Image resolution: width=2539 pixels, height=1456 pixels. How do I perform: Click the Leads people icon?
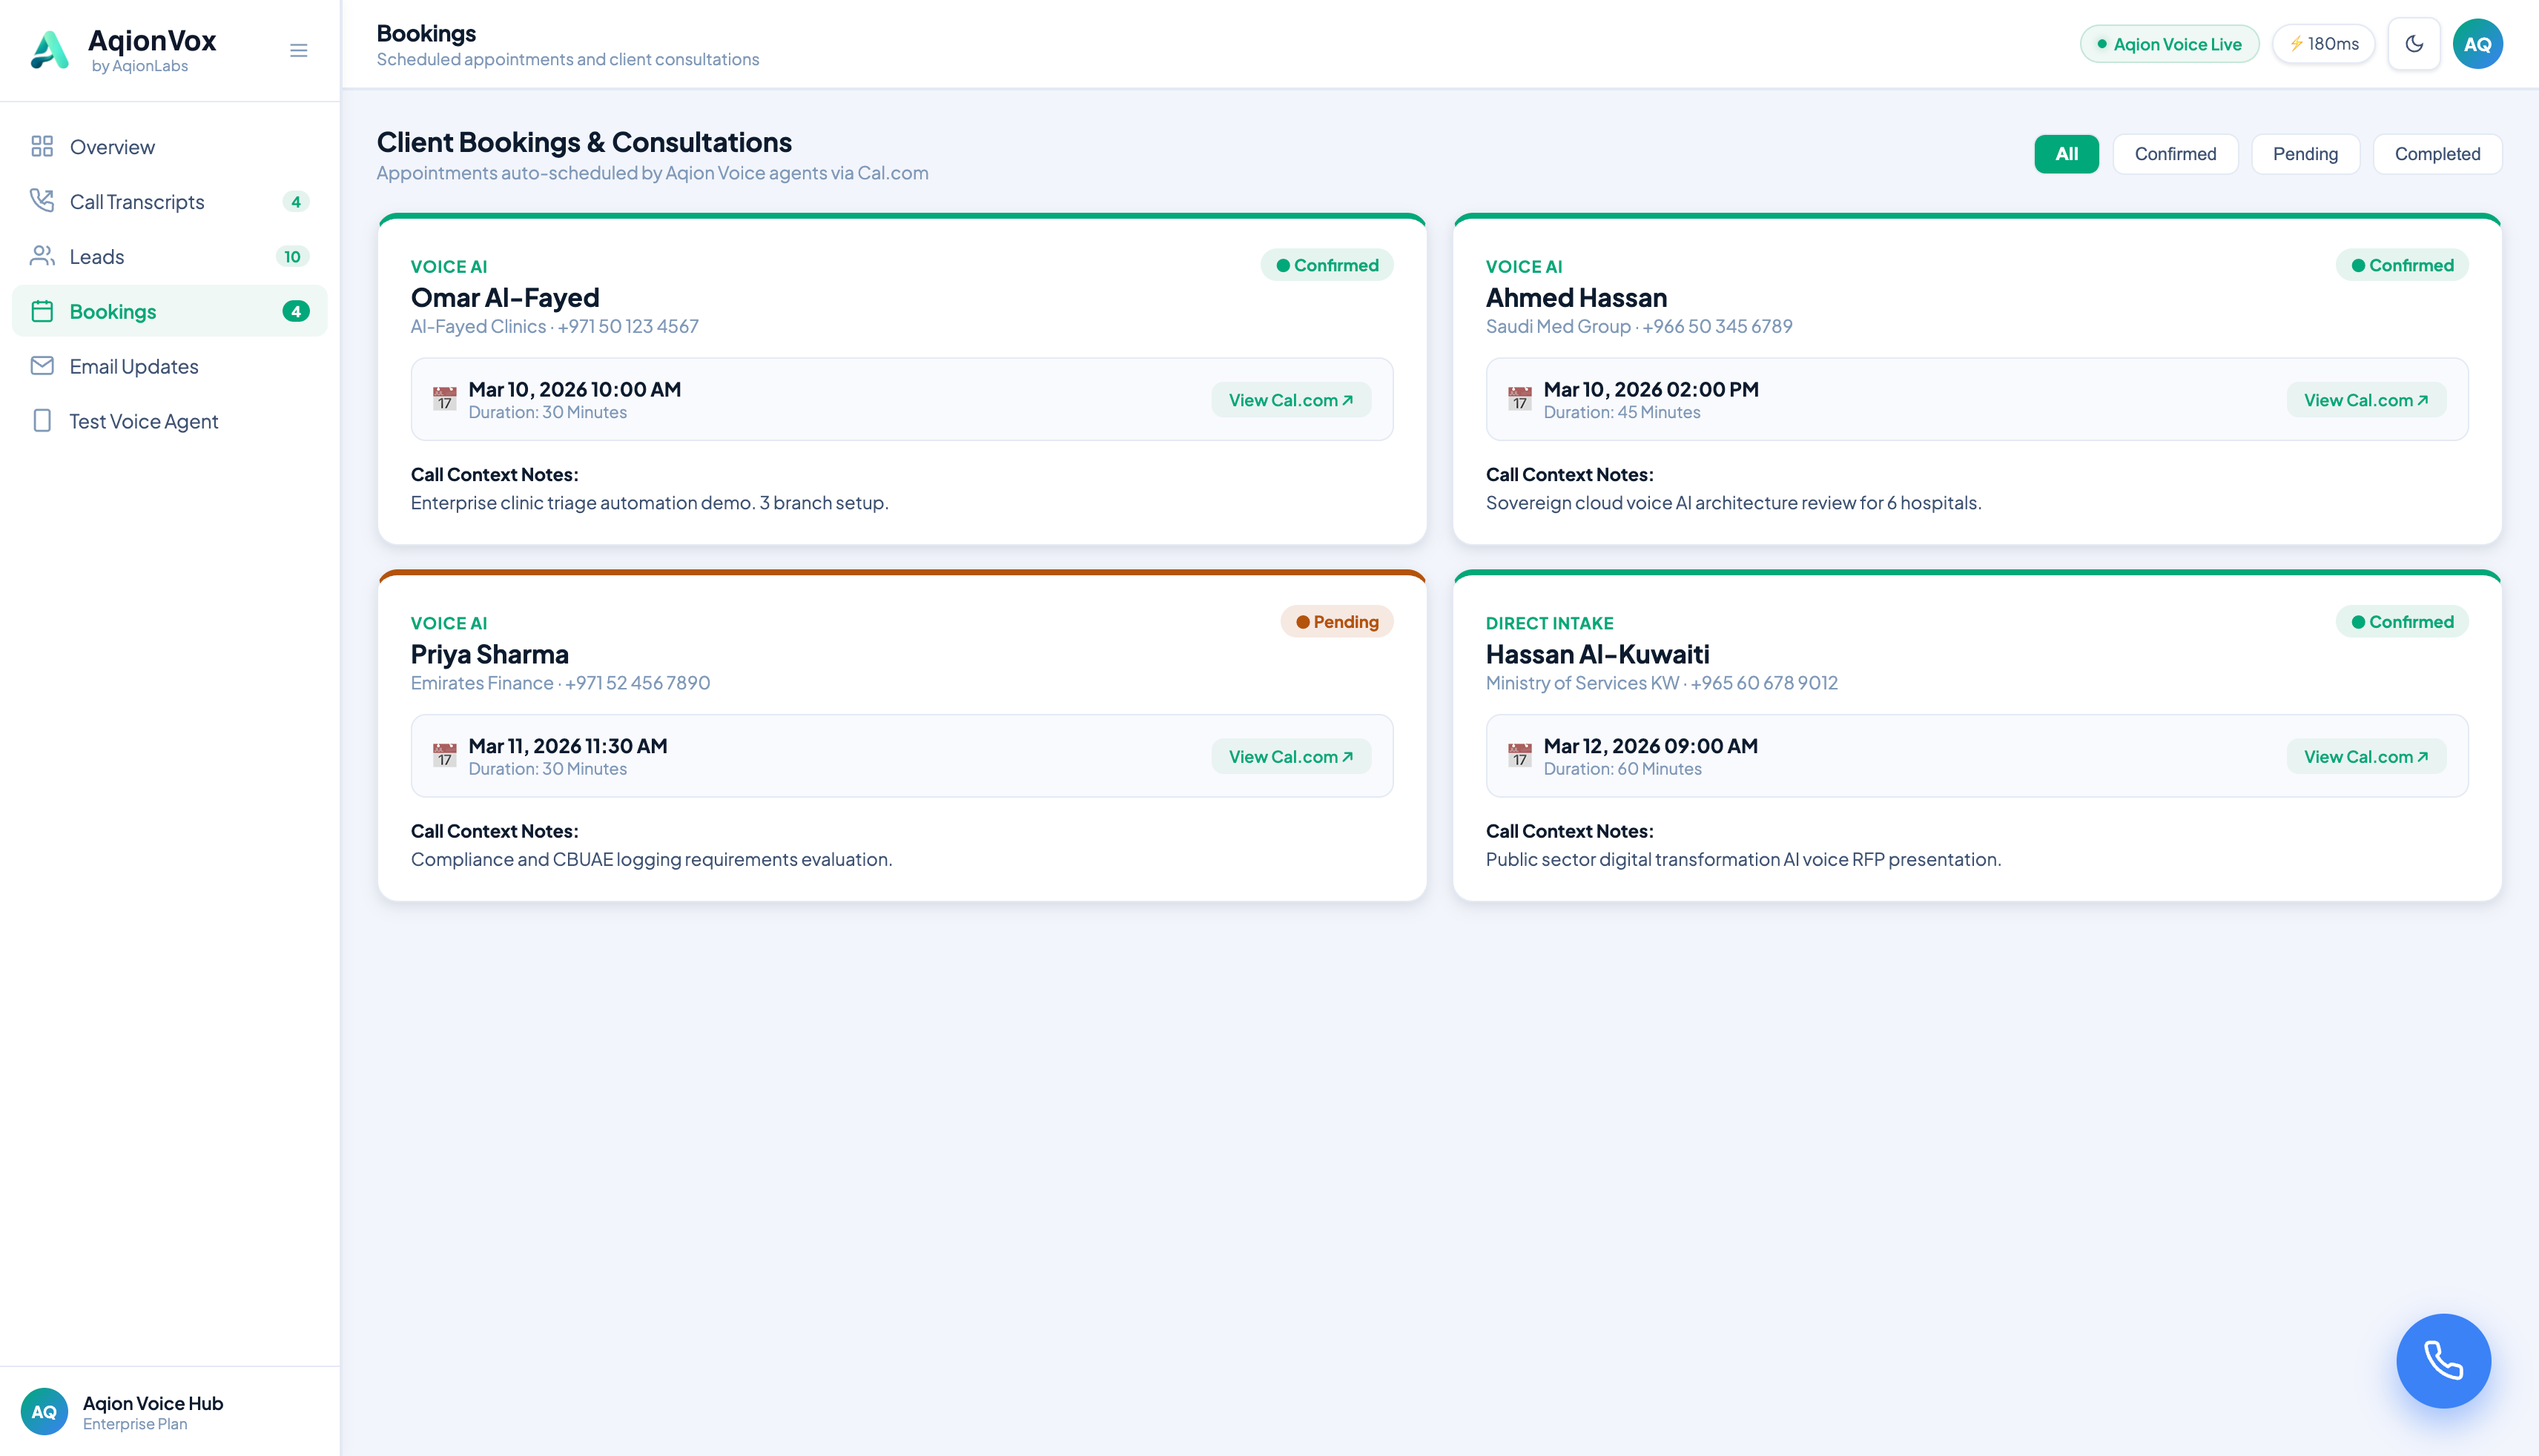[42, 256]
